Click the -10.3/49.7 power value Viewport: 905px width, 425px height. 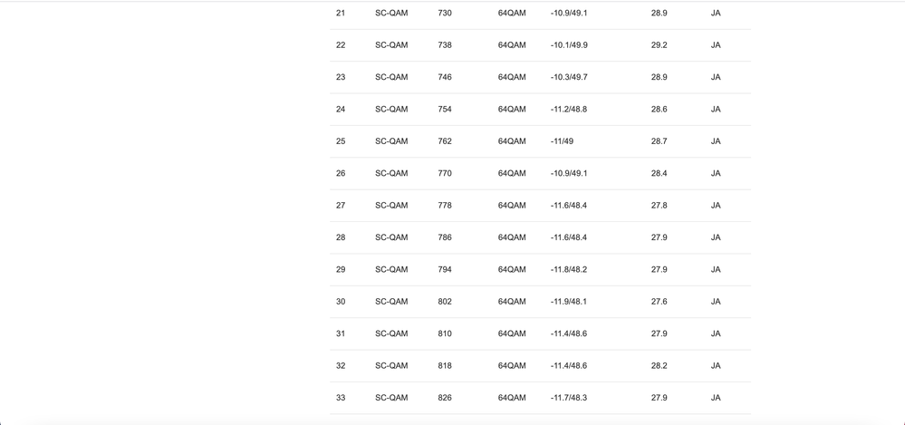(569, 77)
